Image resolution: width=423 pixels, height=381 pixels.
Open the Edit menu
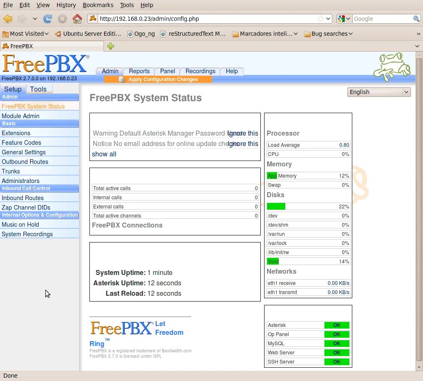tap(25, 5)
